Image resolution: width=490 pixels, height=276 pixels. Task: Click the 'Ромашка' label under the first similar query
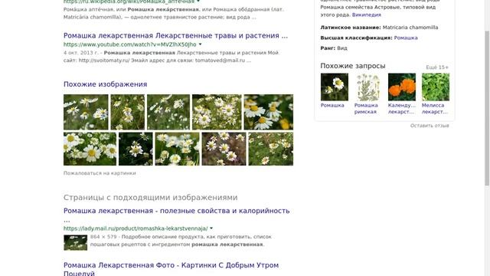tap(332, 106)
